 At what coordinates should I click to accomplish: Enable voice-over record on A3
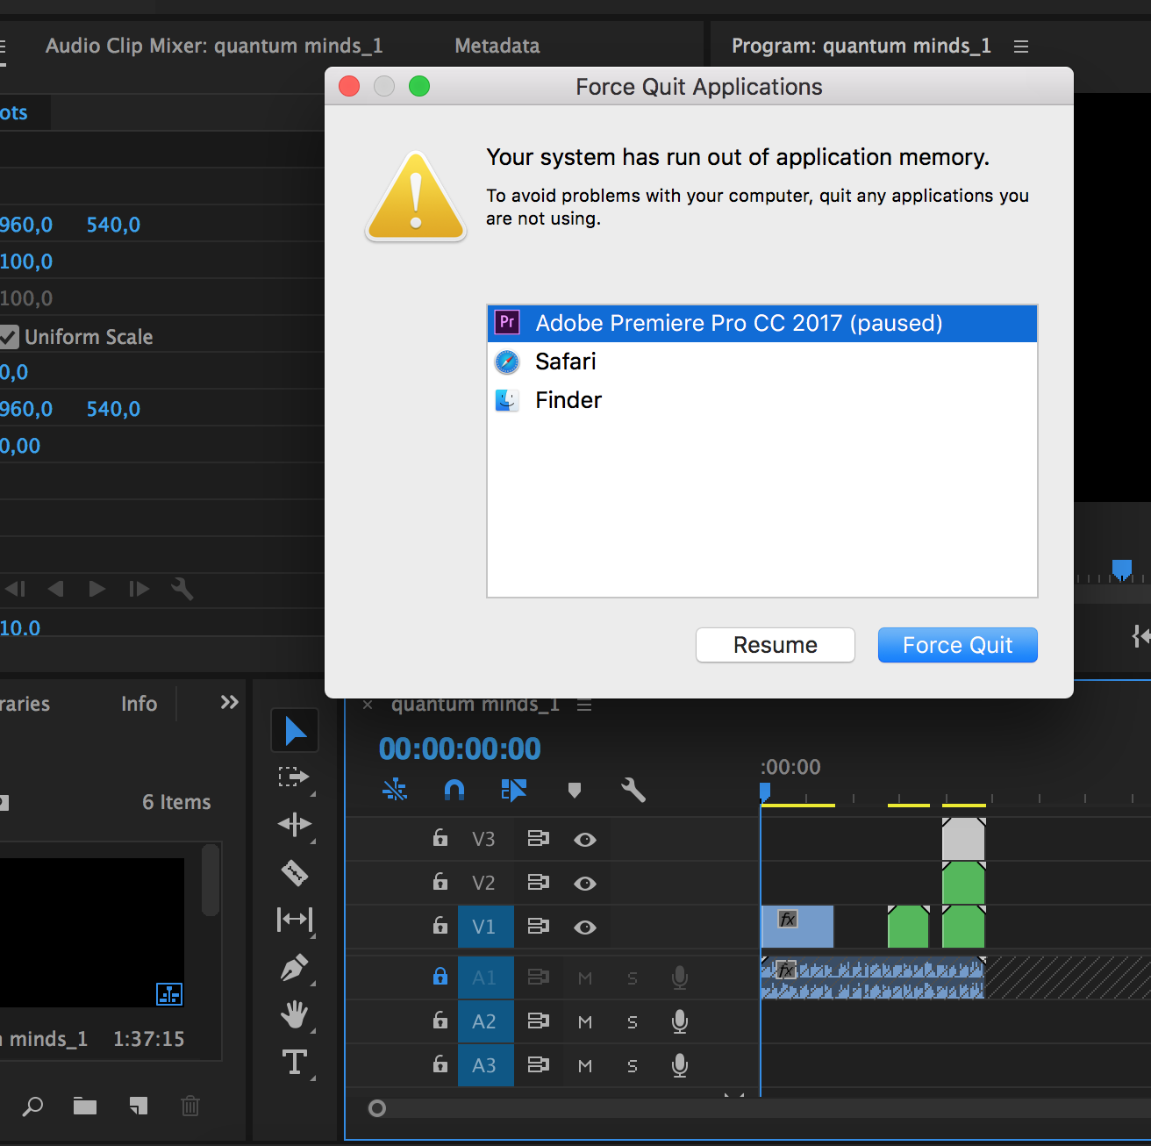tap(680, 1065)
